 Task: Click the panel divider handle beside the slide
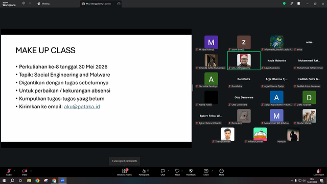click(193, 88)
